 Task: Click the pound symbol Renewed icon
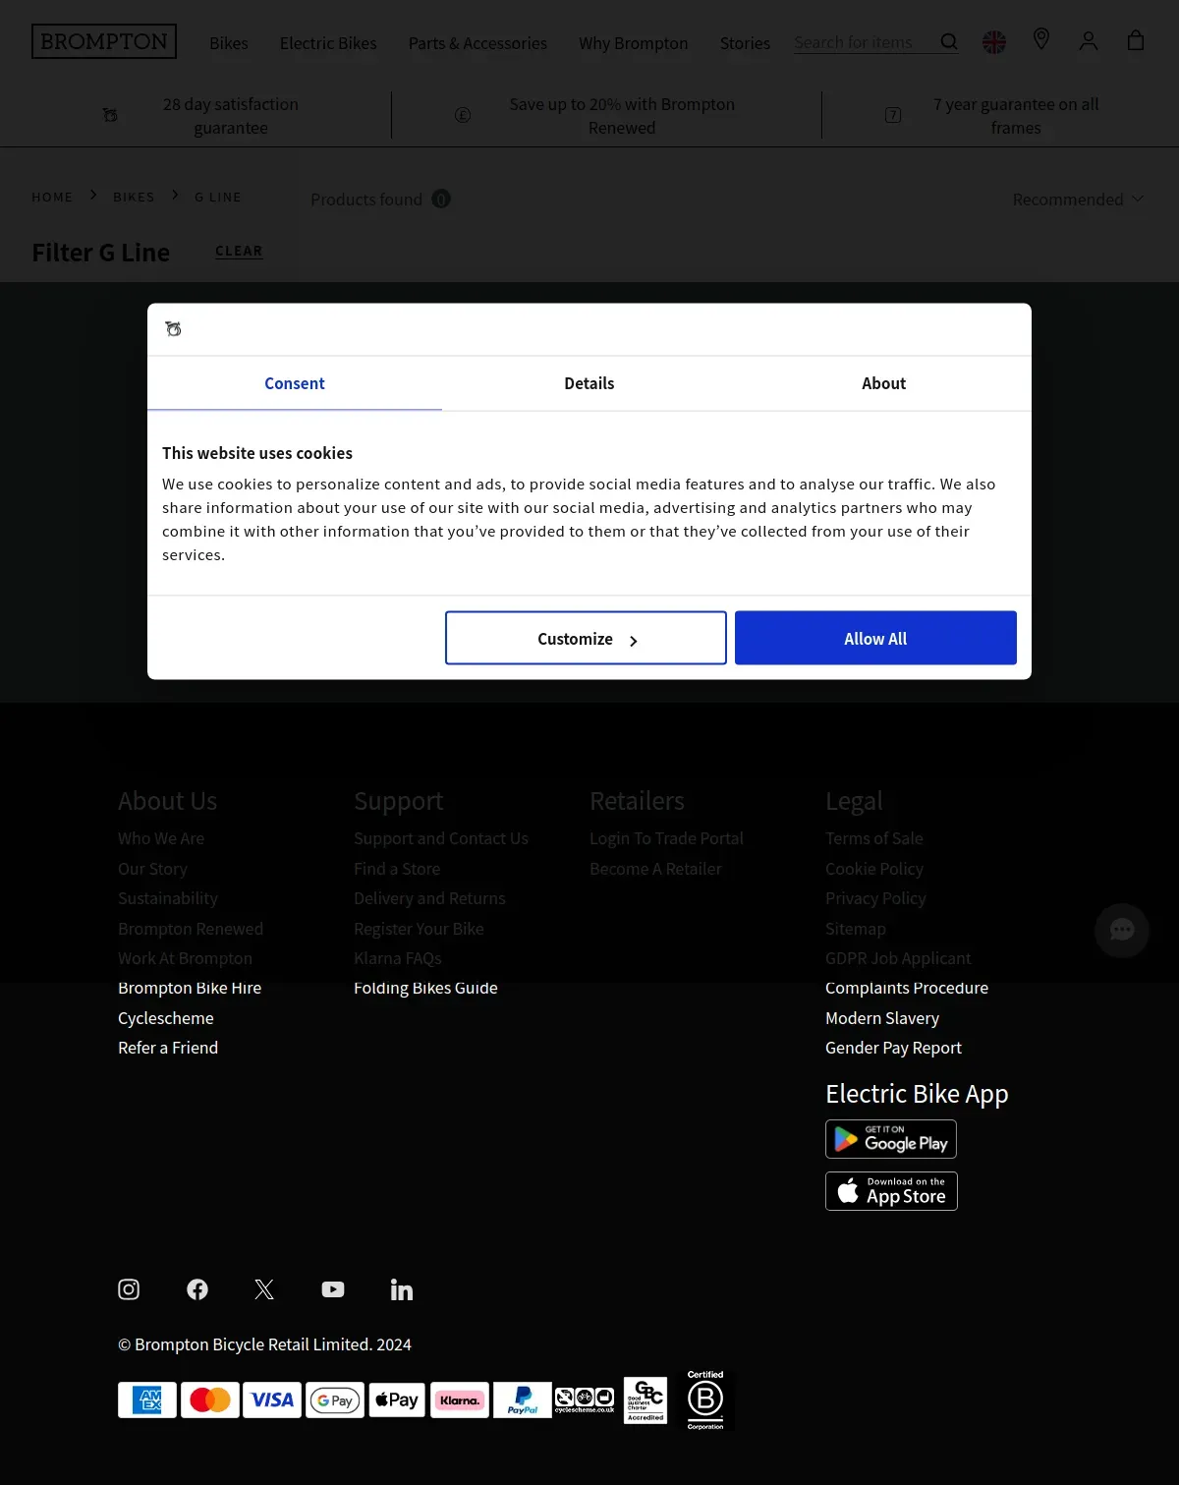pos(463,116)
